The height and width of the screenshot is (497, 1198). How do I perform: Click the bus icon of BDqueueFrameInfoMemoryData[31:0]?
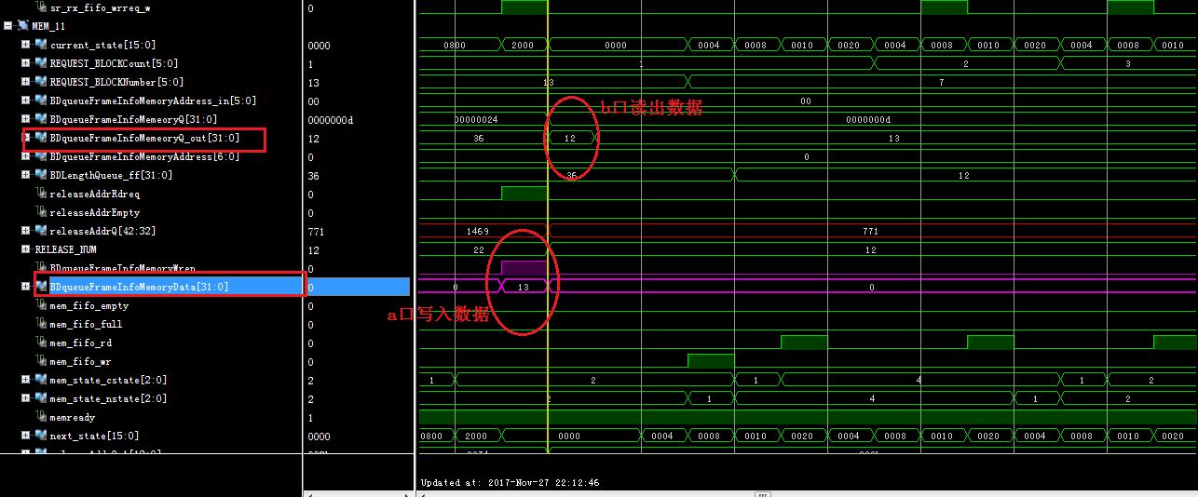(41, 287)
